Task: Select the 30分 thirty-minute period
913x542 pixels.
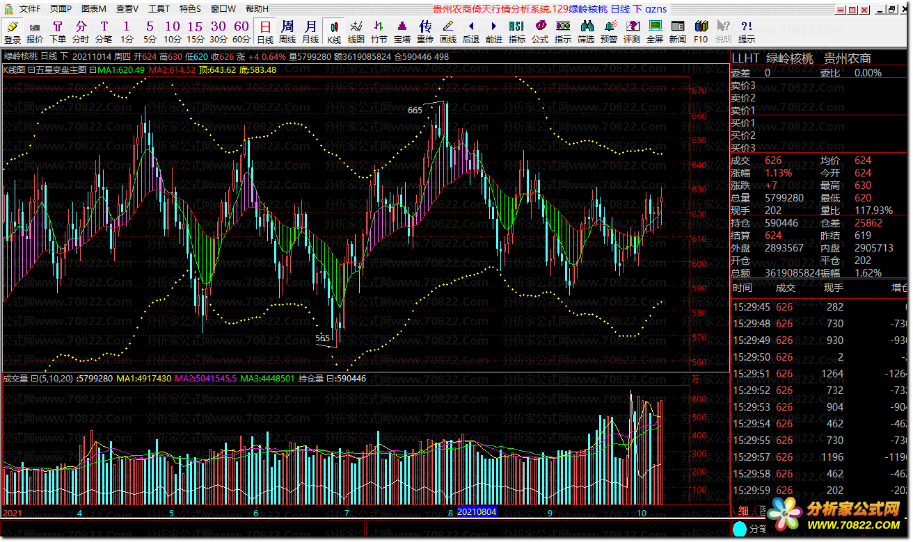Action: pyautogui.click(x=219, y=31)
